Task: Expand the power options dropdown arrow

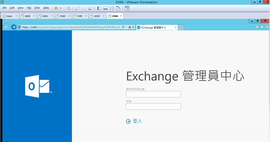Action: 60,8
